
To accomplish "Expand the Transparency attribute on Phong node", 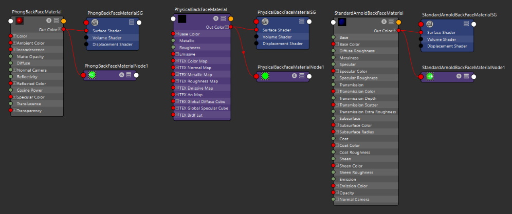I will [15, 111].
